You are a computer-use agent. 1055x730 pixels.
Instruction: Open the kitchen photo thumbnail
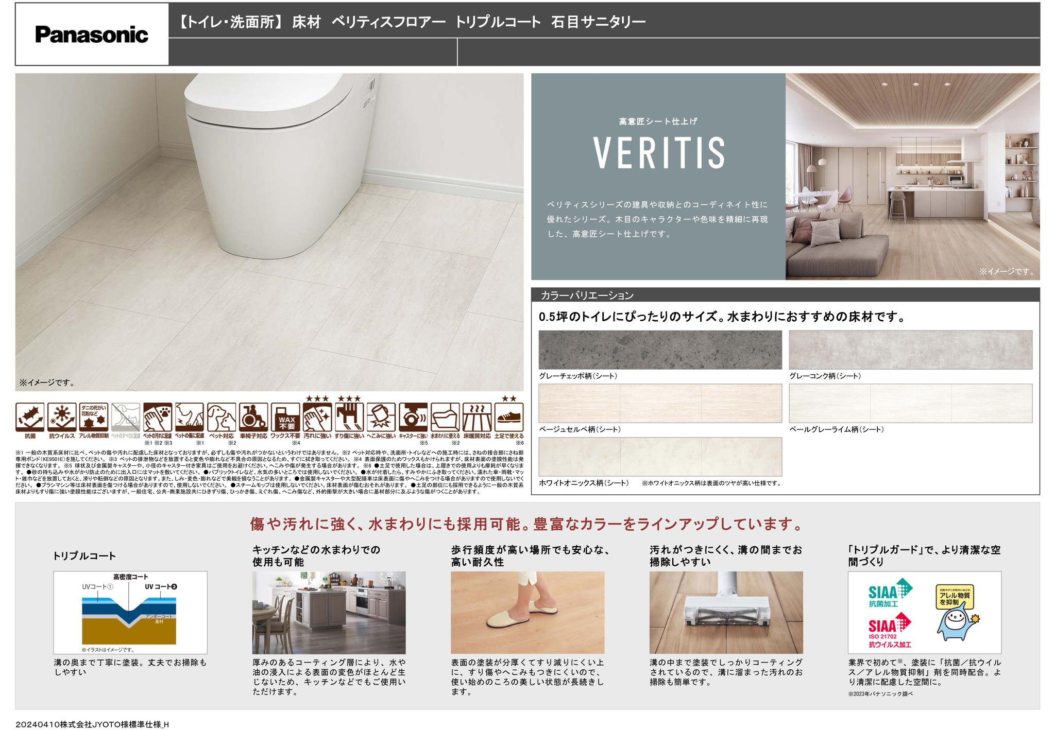(x=329, y=613)
